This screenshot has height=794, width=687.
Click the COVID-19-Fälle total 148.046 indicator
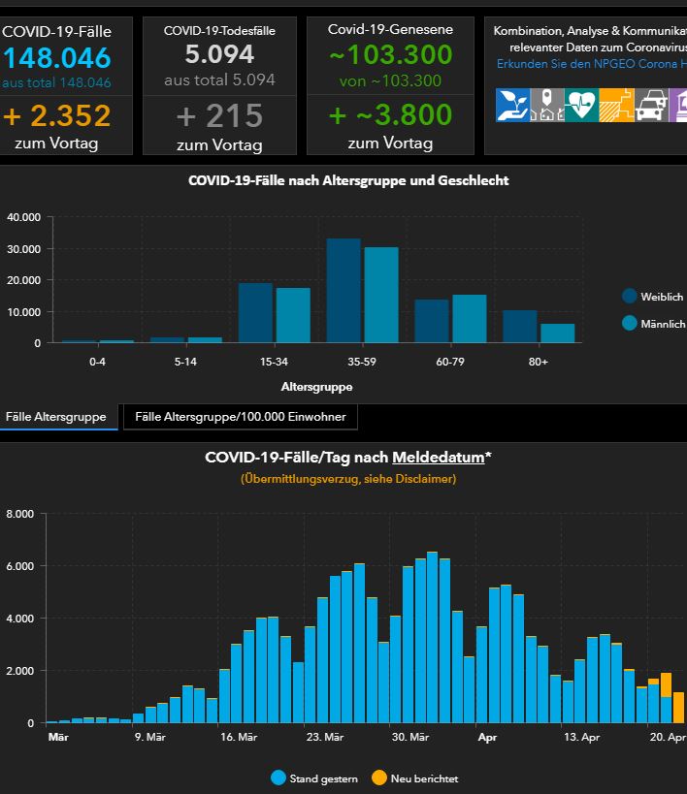(x=56, y=56)
